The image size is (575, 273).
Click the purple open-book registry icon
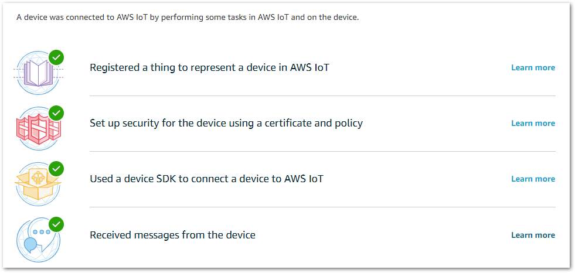(38, 73)
